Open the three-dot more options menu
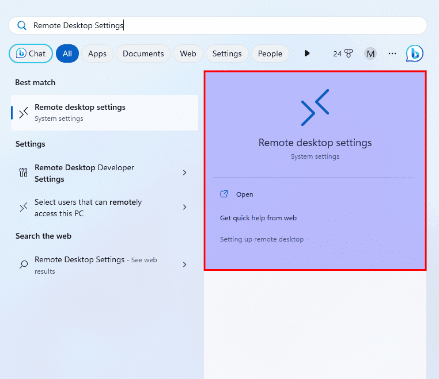The height and width of the screenshot is (379, 439). tap(392, 53)
